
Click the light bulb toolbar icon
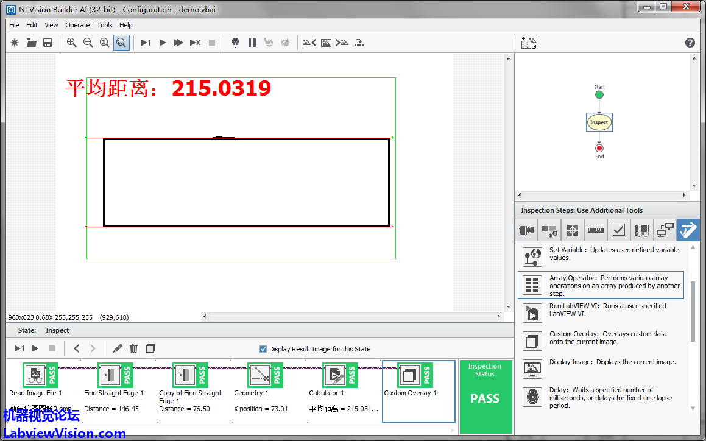point(235,43)
